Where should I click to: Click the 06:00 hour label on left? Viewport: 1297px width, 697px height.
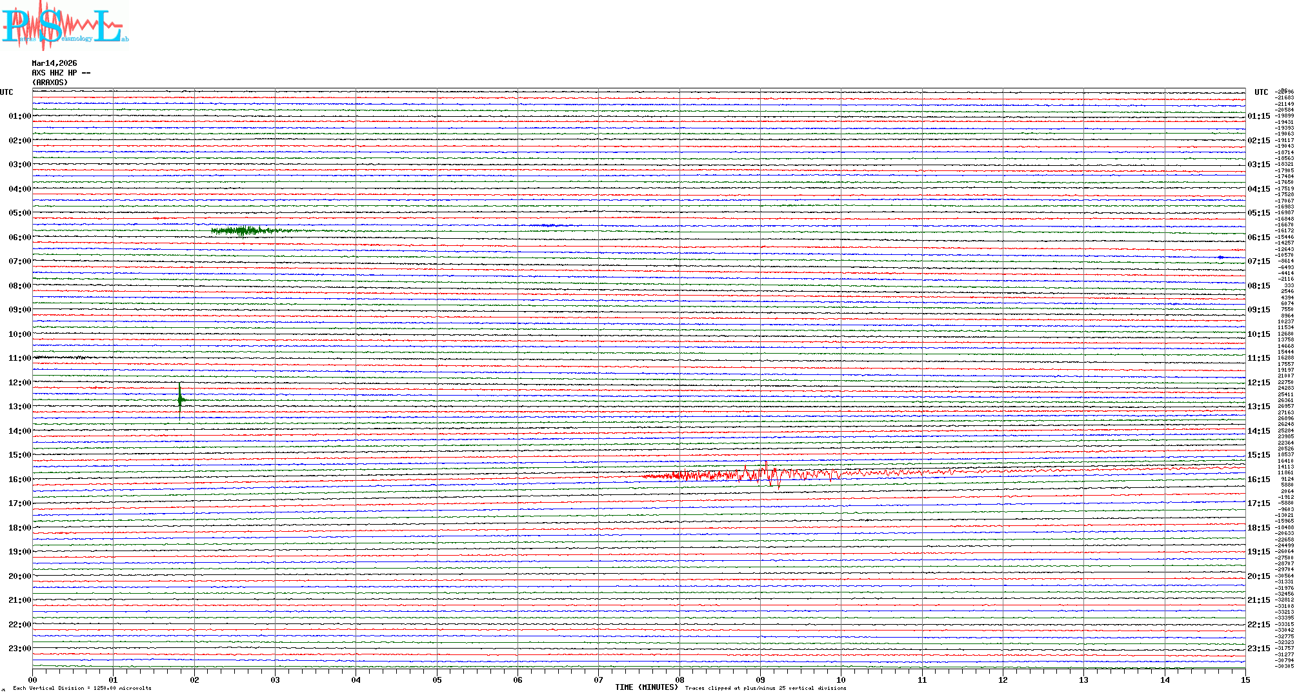pos(19,237)
